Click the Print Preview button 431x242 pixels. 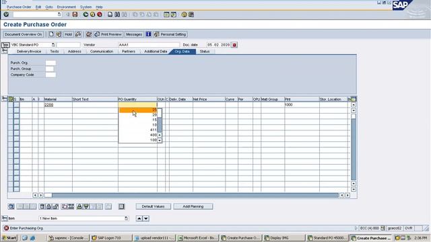pos(108,34)
